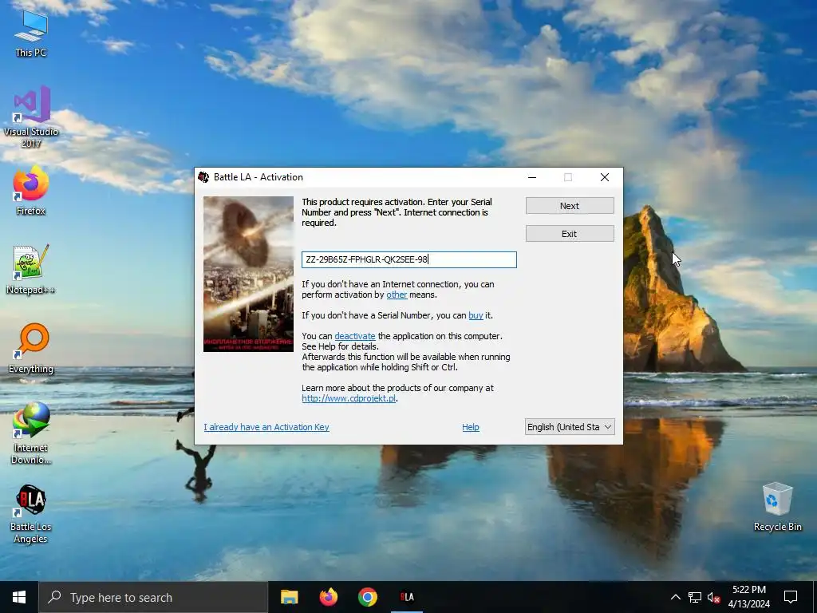Viewport: 817px width, 613px height.
Task: Select Visual Studio 2017 desktop shortcut
Action: pos(31,117)
